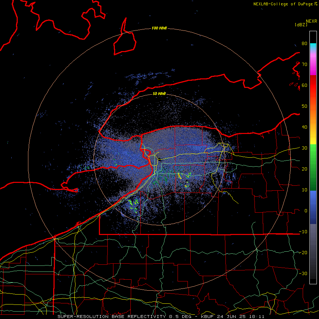Click the 70 value on the dBZ scale
The height and width of the screenshot is (319, 319).
(x=304, y=64)
